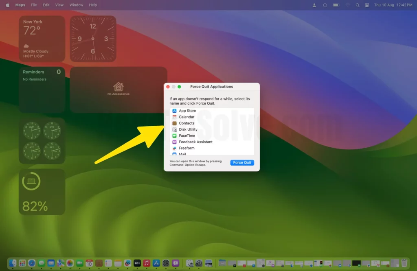Open the Apple menu
417x271 pixels.
[7, 5]
